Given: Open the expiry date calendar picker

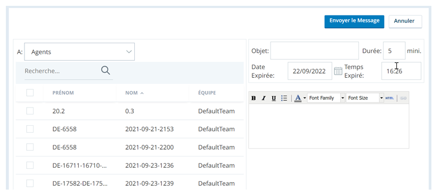Looking at the screenshot, I should point(338,71).
